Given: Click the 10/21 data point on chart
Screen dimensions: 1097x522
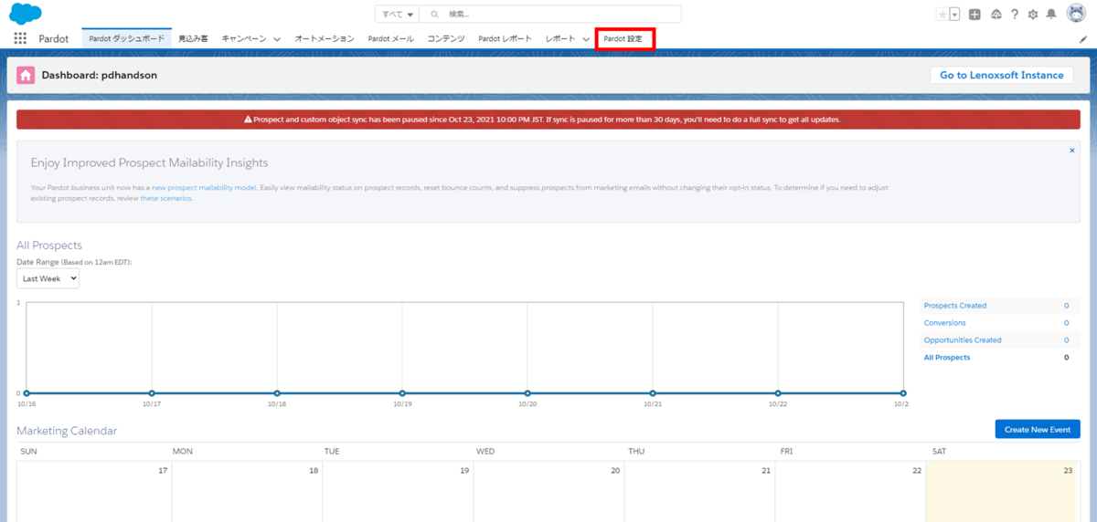Looking at the screenshot, I should point(653,393).
